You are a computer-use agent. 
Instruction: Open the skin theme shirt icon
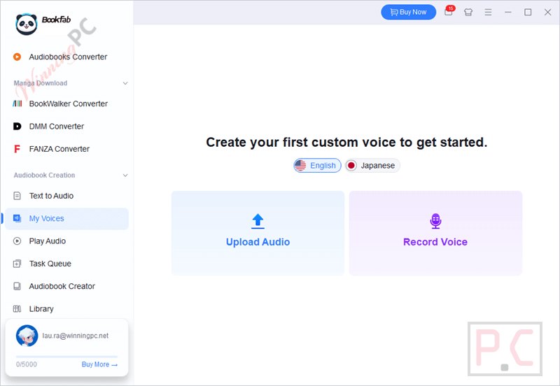click(468, 13)
